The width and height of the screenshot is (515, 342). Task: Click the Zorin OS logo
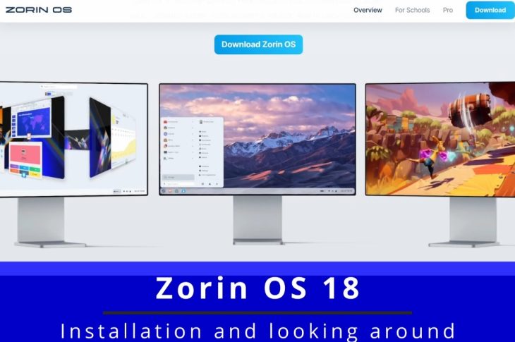pos(39,10)
